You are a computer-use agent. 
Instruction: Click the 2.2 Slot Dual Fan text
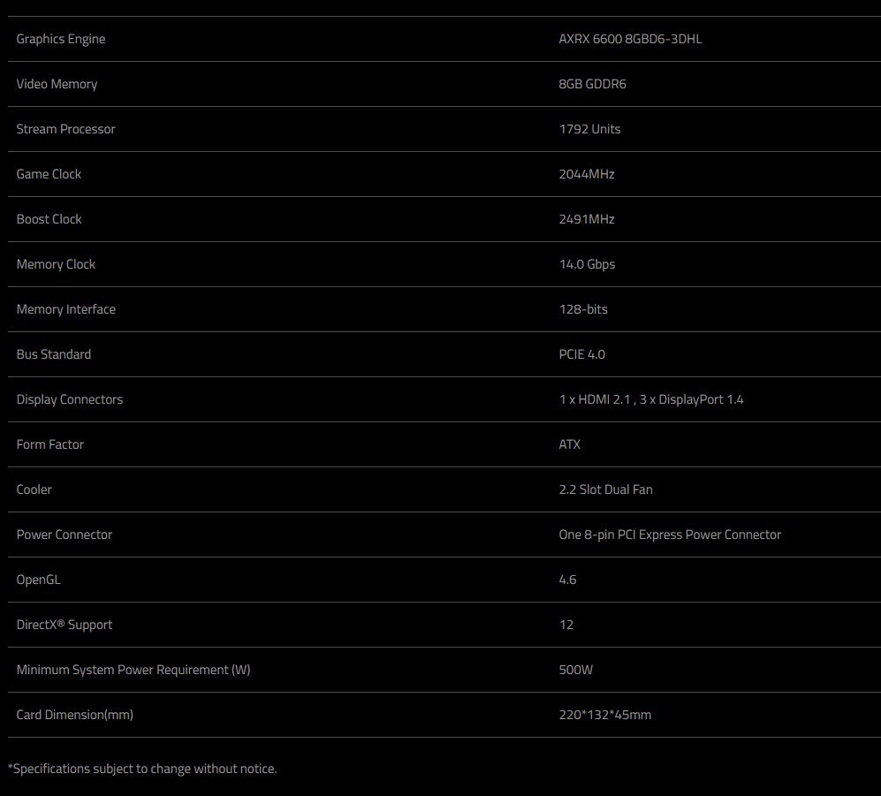605,489
